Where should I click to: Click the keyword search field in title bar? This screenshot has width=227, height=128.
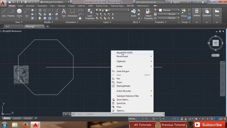click(x=150, y=2)
